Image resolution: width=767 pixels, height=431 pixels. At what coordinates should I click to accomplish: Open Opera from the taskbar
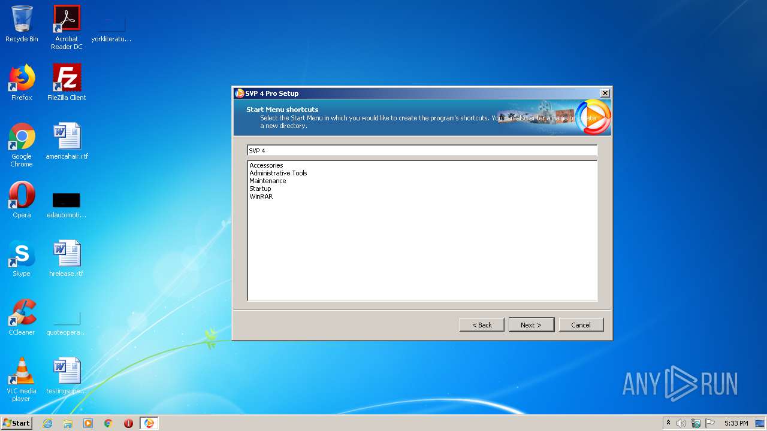(128, 423)
